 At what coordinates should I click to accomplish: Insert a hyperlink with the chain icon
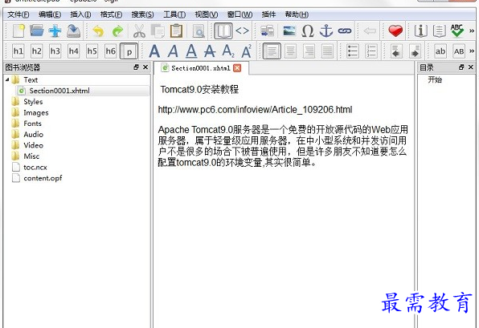[x=345, y=31]
